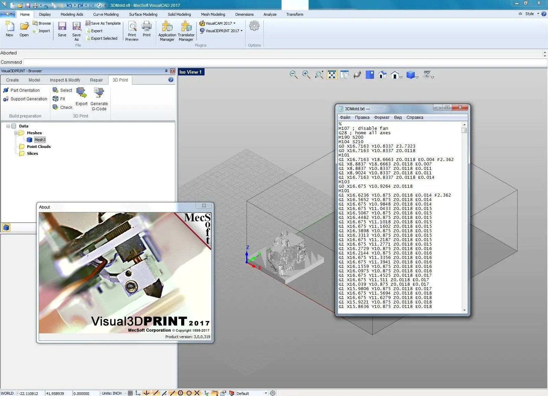Click the 3DMold.txt window vertical scrollbar thumb
The height and width of the screenshot is (396, 548).
click(x=464, y=130)
